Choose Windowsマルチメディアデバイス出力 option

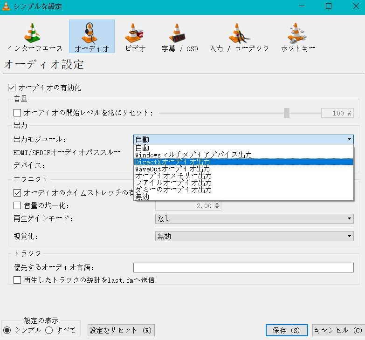click(243, 155)
